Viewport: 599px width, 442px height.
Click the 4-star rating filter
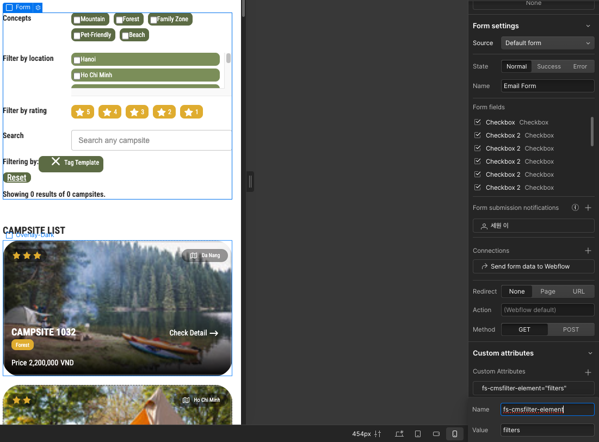[x=110, y=112]
